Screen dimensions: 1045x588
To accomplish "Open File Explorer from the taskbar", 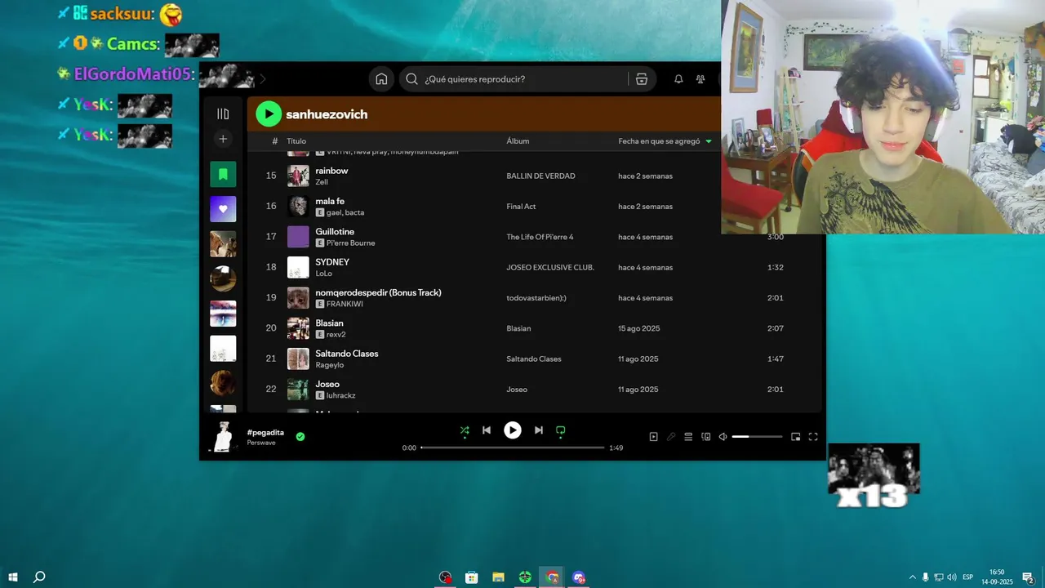I will [x=498, y=577].
